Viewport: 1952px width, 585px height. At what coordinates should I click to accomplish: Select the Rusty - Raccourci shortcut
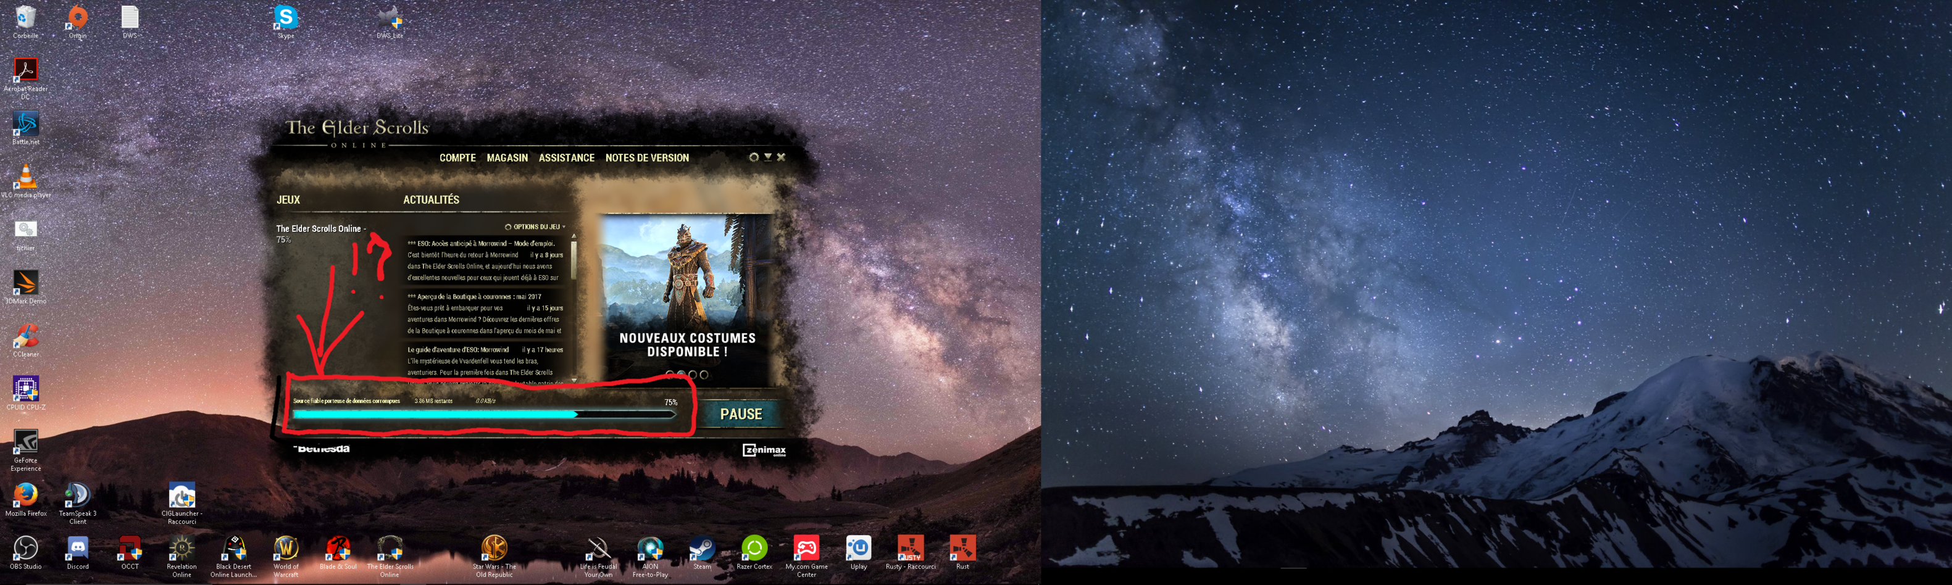coord(911,552)
